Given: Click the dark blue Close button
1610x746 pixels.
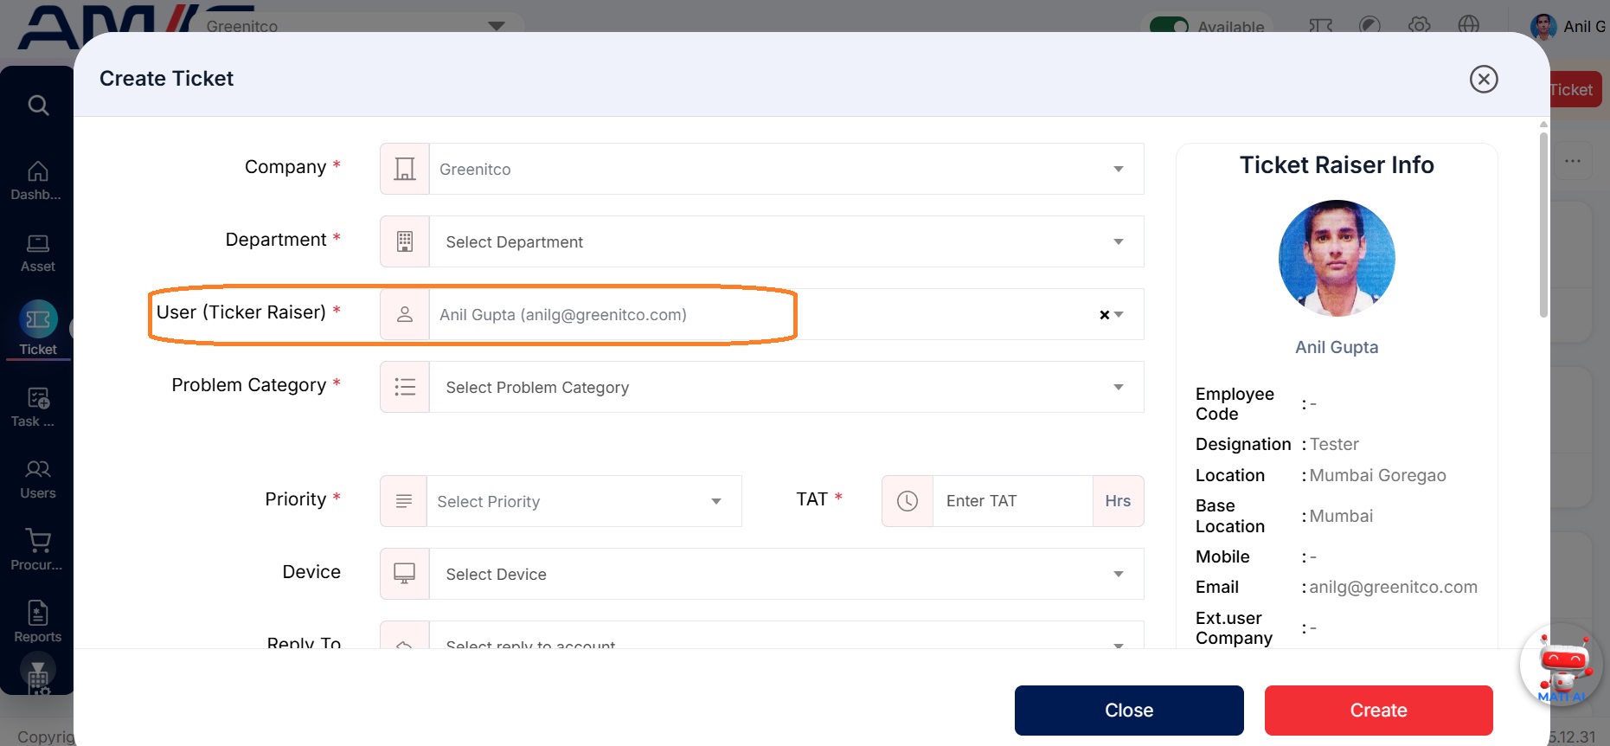Looking at the screenshot, I should coord(1129,711).
